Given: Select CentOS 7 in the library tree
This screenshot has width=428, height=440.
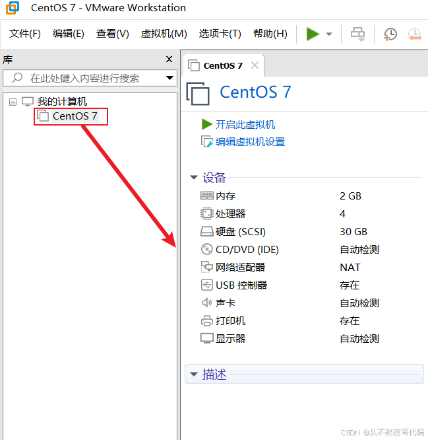Looking at the screenshot, I should pyautogui.click(x=75, y=116).
